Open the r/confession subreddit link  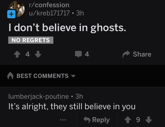coord(49,5)
